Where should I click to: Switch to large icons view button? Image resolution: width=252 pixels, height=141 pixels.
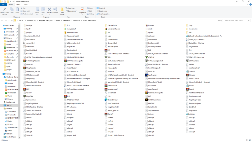pyautogui.click(x=250, y=140)
